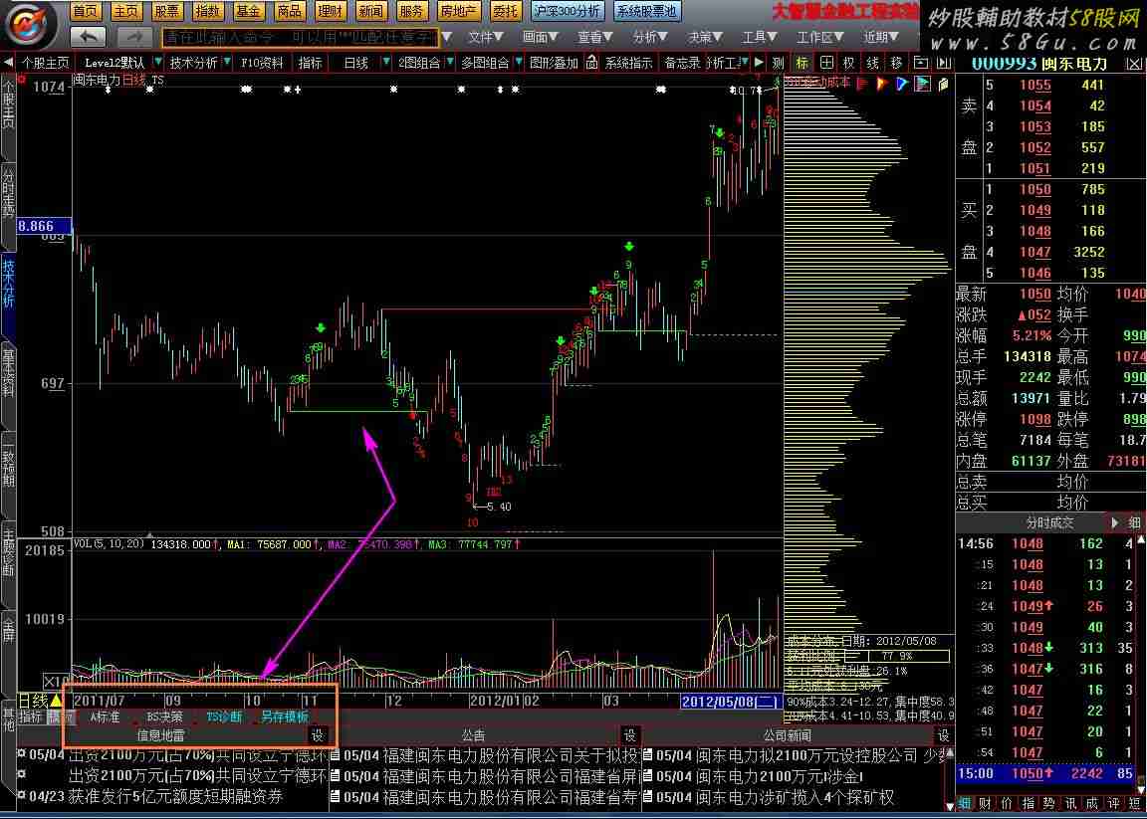This screenshot has width=1147, height=819.
Task: Click the back arrow navigation button
Action: click(x=88, y=36)
